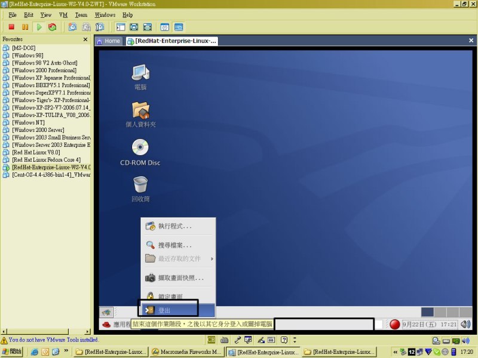Screen dimensions: 478x358
Task: Choose 執行程式... from the menu
Action: click(x=178, y=226)
